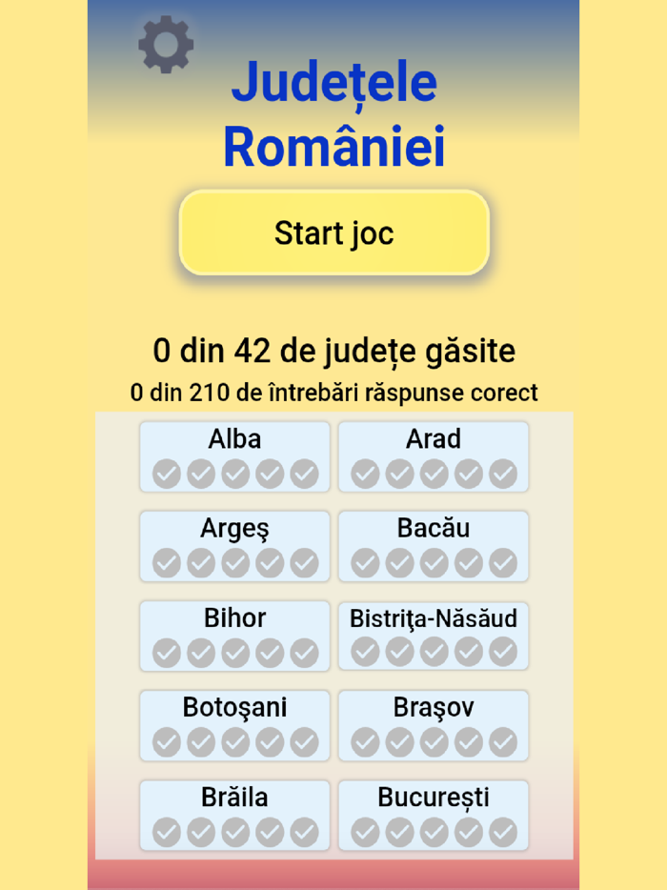Image resolution: width=667 pixels, height=890 pixels.
Task: Select the Arad county card
Action: (x=433, y=455)
